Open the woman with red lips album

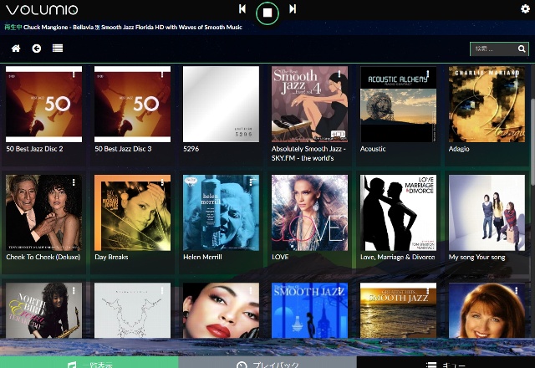[x=221, y=310]
